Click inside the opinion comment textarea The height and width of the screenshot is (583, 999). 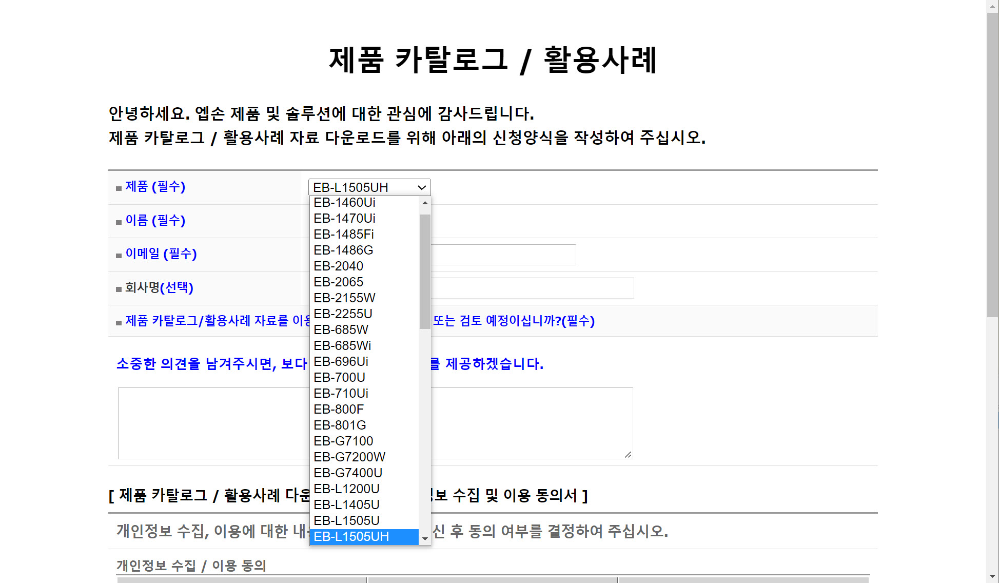pyautogui.click(x=528, y=423)
